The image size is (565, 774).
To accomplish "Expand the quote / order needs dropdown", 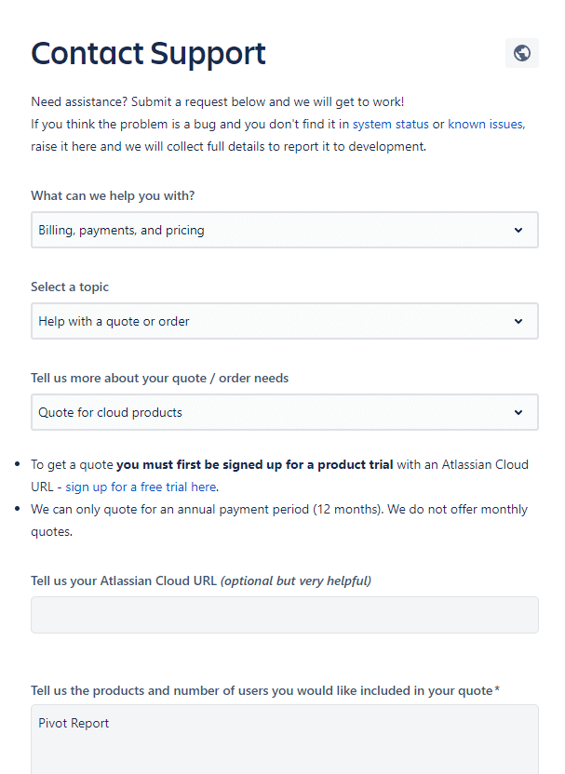I will point(285,412).
